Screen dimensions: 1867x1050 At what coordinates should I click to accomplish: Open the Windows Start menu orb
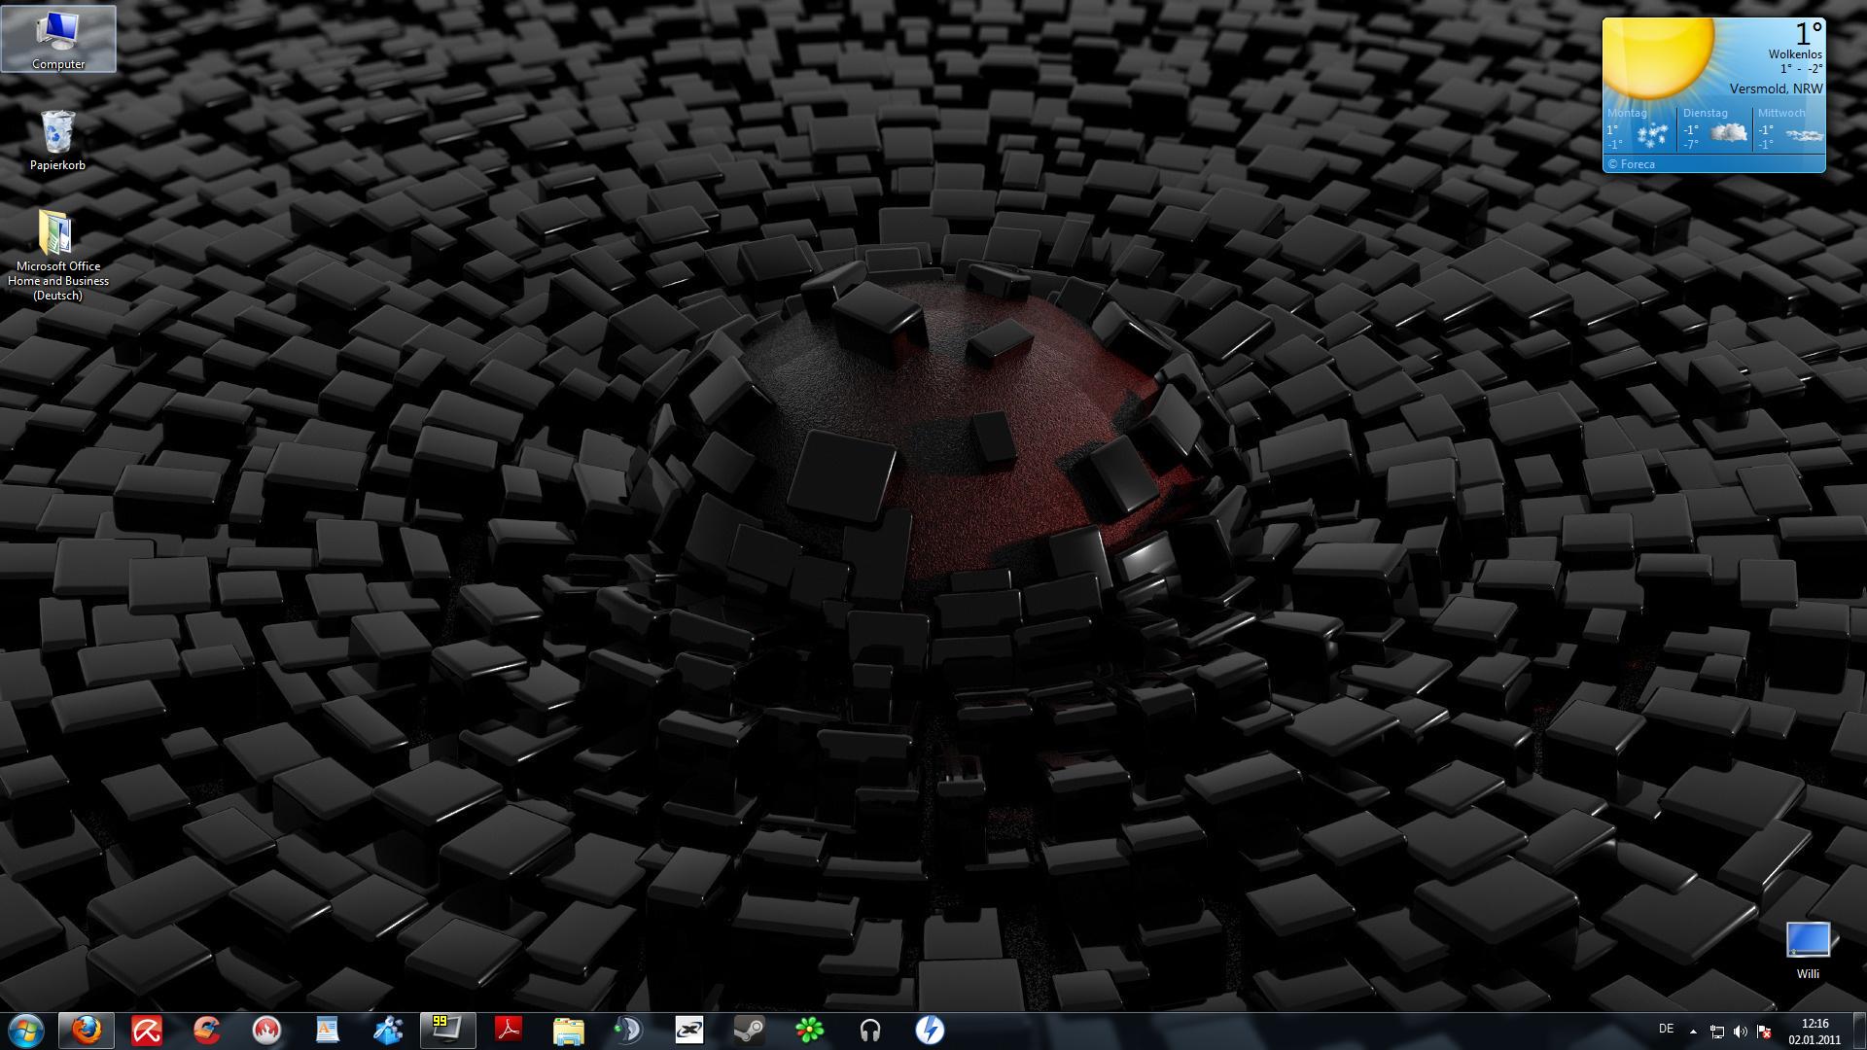point(26,1030)
